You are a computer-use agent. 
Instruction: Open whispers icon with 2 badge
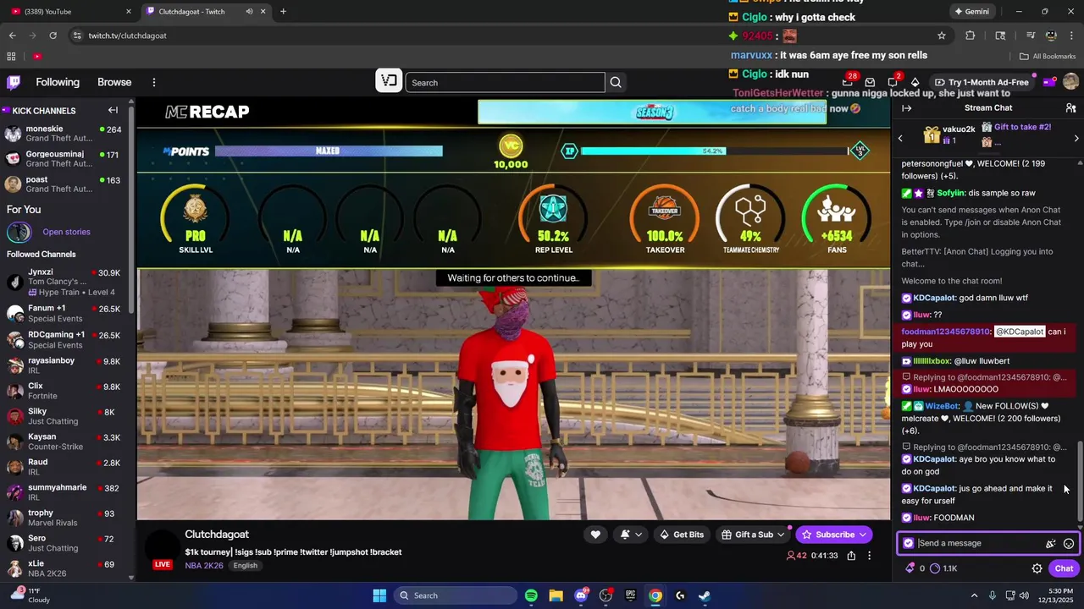pos(893,82)
